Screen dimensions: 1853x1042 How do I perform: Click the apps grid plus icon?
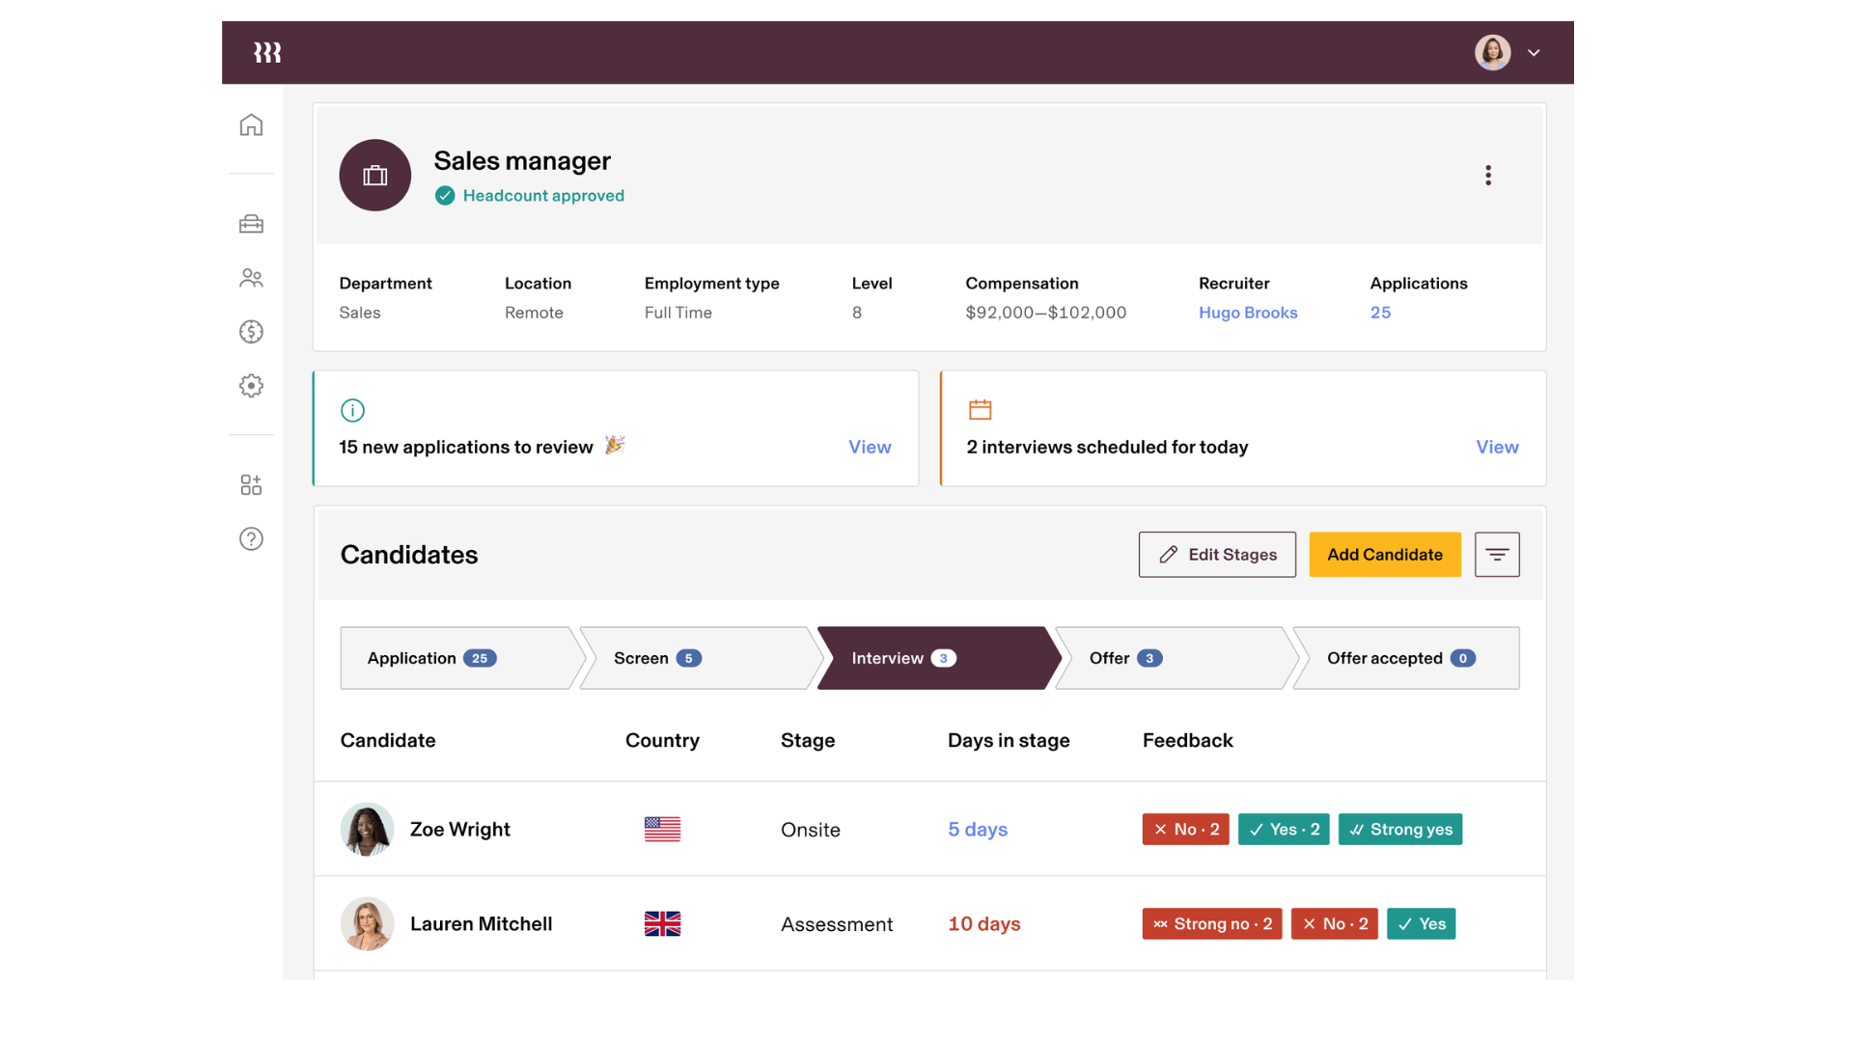point(251,484)
